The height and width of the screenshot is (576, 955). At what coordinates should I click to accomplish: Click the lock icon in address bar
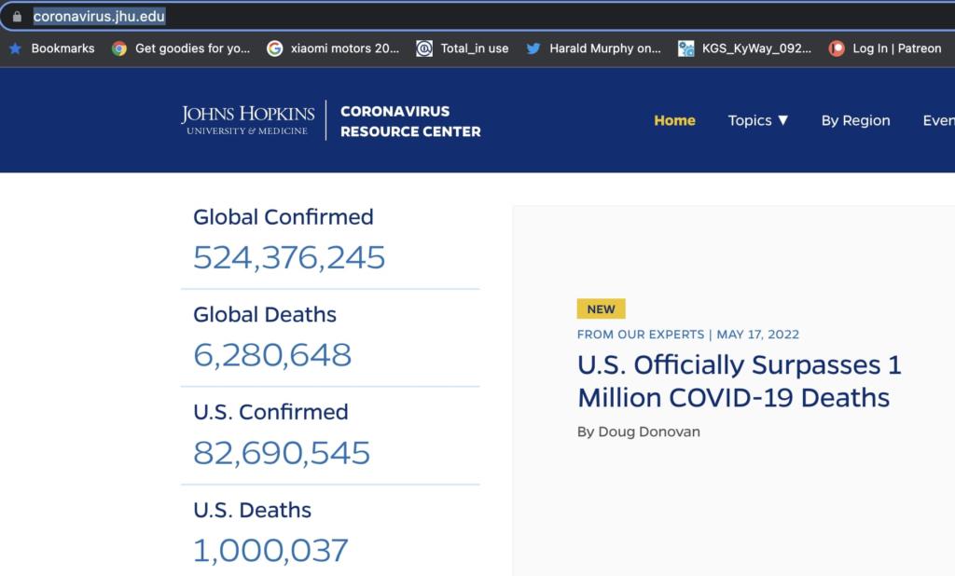click(17, 17)
